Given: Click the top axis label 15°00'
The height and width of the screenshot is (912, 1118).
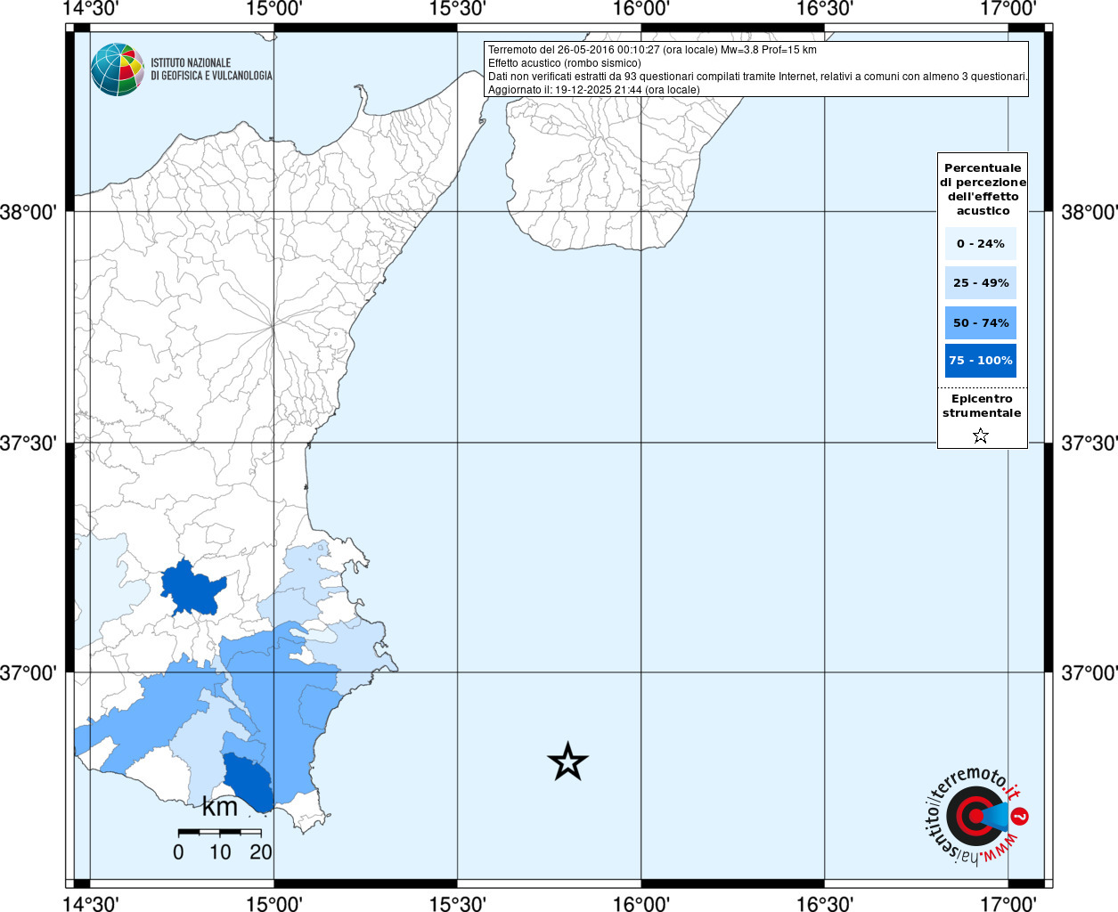Looking at the screenshot, I should pyautogui.click(x=273, y=9).
